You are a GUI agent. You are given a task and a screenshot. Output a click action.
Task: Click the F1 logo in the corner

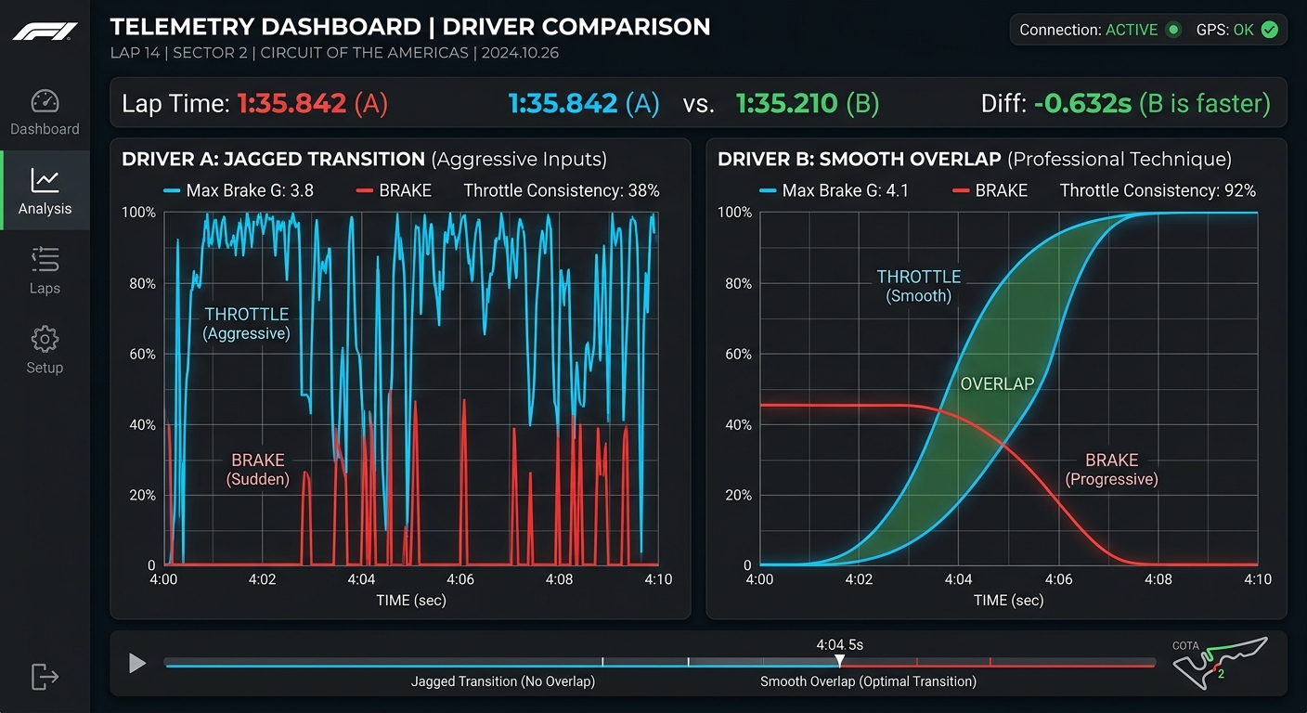[x=45, y=32]
